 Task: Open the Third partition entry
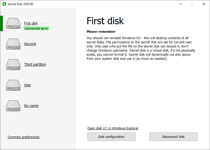coord(35,64)
